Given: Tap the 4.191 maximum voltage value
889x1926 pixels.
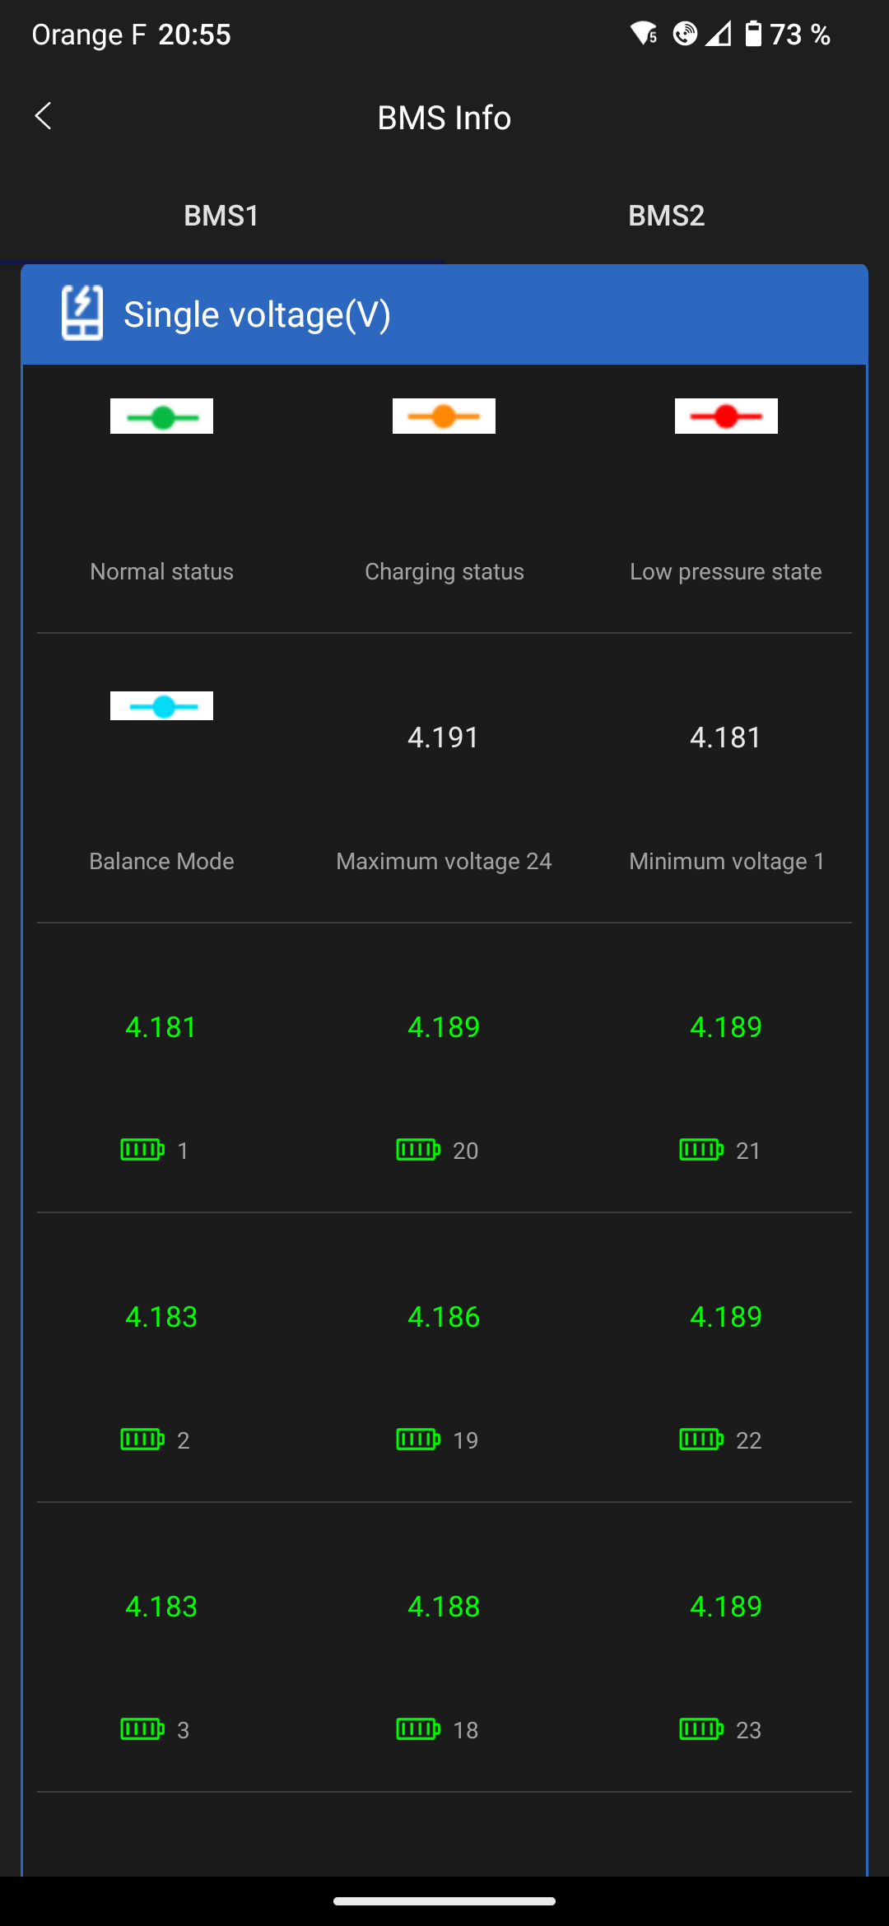Looking at the screenshot, I should pos(444,737).
